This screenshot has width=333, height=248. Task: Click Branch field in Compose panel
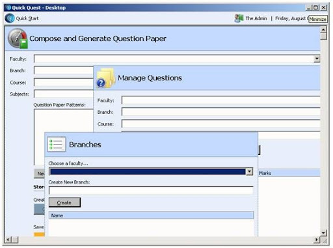pos(64,70)
